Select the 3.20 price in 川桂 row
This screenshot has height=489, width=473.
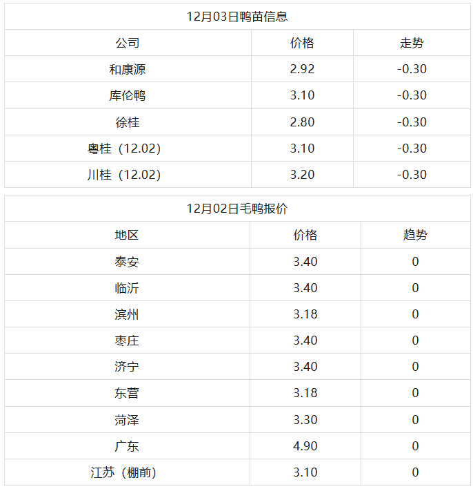[302, 175]
